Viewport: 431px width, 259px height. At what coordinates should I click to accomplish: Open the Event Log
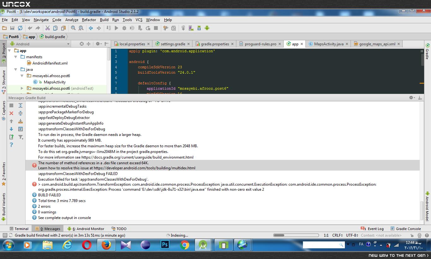[372, 229]
